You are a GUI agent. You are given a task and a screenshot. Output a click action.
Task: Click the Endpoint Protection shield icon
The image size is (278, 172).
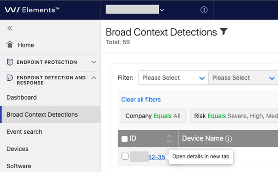10,62
